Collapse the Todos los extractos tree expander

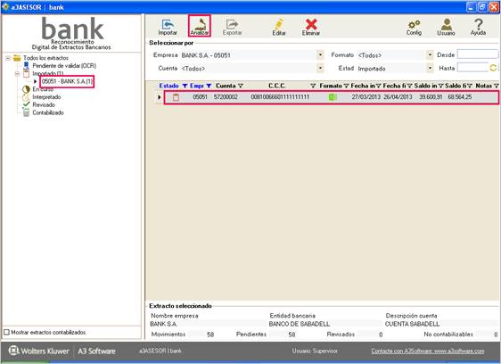8,58
